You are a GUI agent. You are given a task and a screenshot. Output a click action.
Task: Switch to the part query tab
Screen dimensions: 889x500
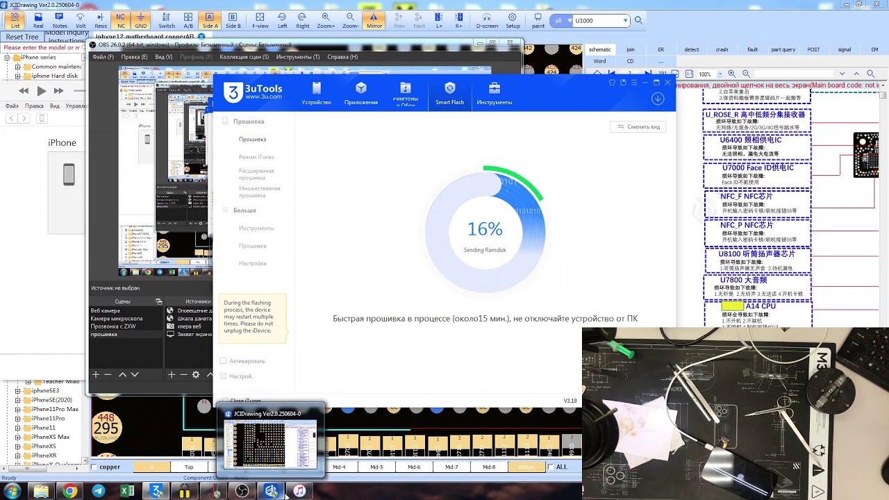coord(783,50)
